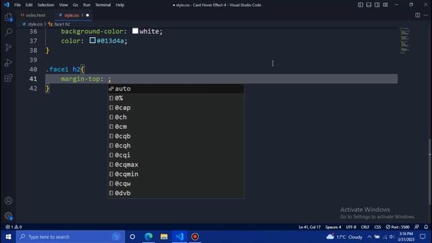432x243 pixels.
Task: Select the 0cqmin suggestion
Action: tap(175, 174)
